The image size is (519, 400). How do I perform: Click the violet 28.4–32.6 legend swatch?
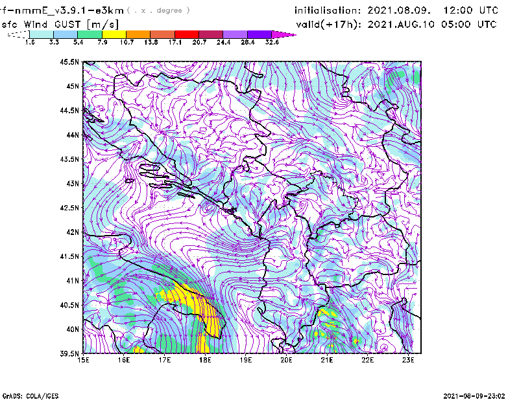(259, 34)
